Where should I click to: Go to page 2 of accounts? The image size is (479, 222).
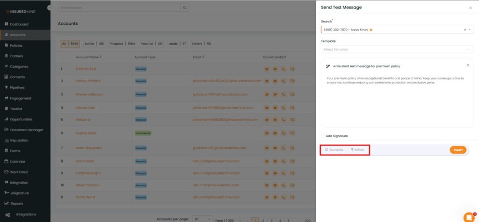click(x=263, y=219)
